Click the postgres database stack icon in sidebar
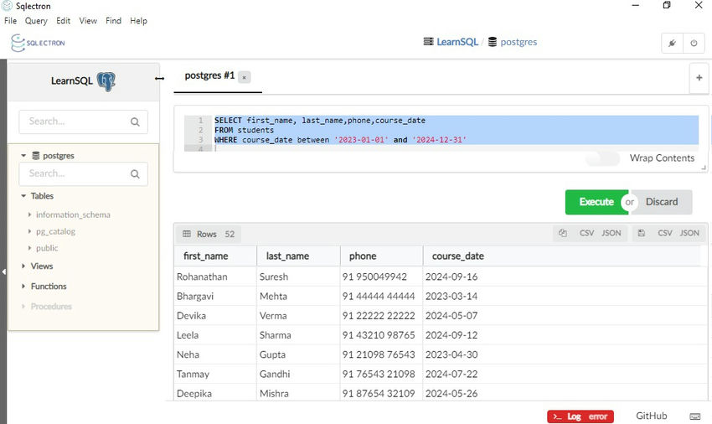Image resolution: width=712 pixels, height=424 pixels. tap(36, 155)
